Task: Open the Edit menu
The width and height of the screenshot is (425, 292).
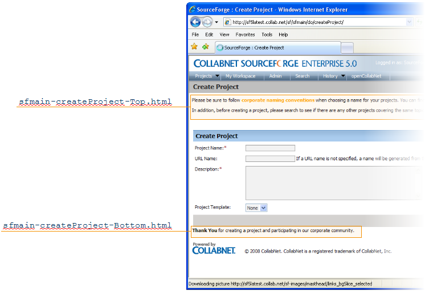Action: pyautogui.click(x=209, y=34)
